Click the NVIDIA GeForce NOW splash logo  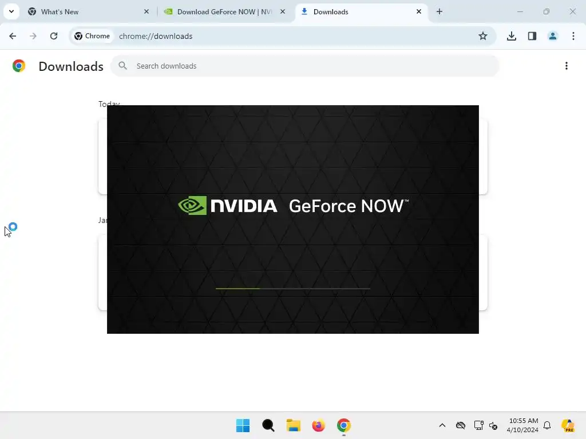294,206
